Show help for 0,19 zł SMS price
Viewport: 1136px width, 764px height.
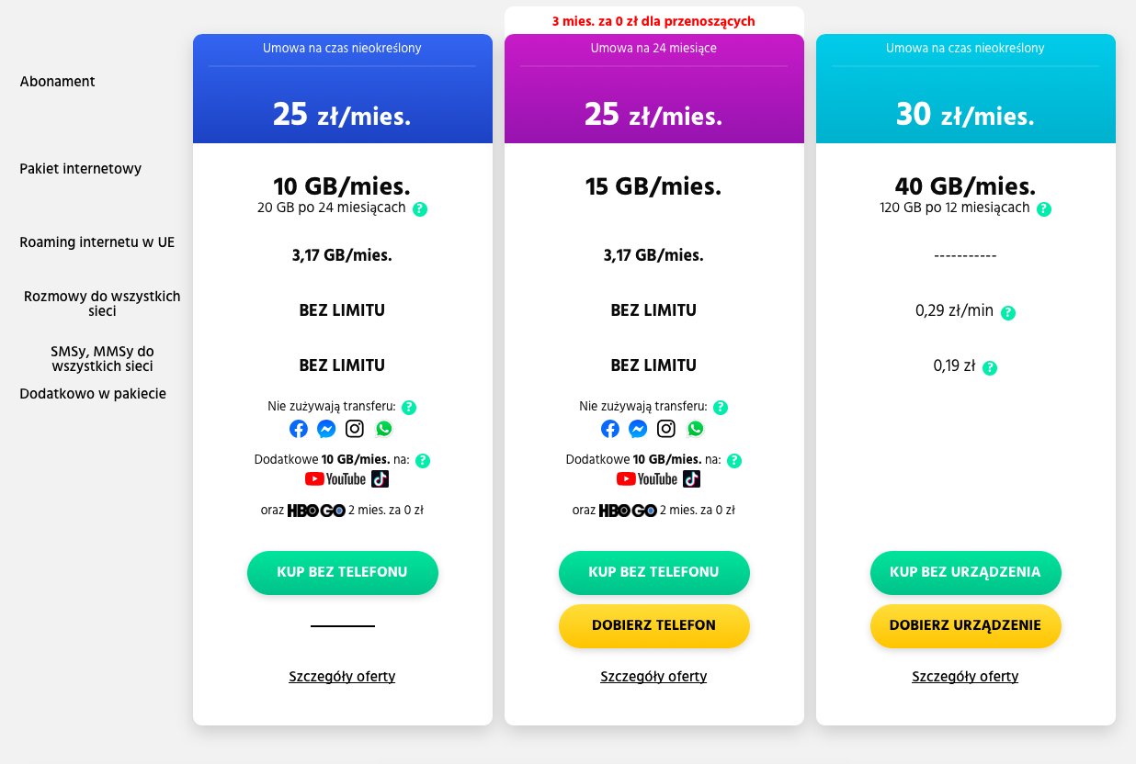click(990, 367)
